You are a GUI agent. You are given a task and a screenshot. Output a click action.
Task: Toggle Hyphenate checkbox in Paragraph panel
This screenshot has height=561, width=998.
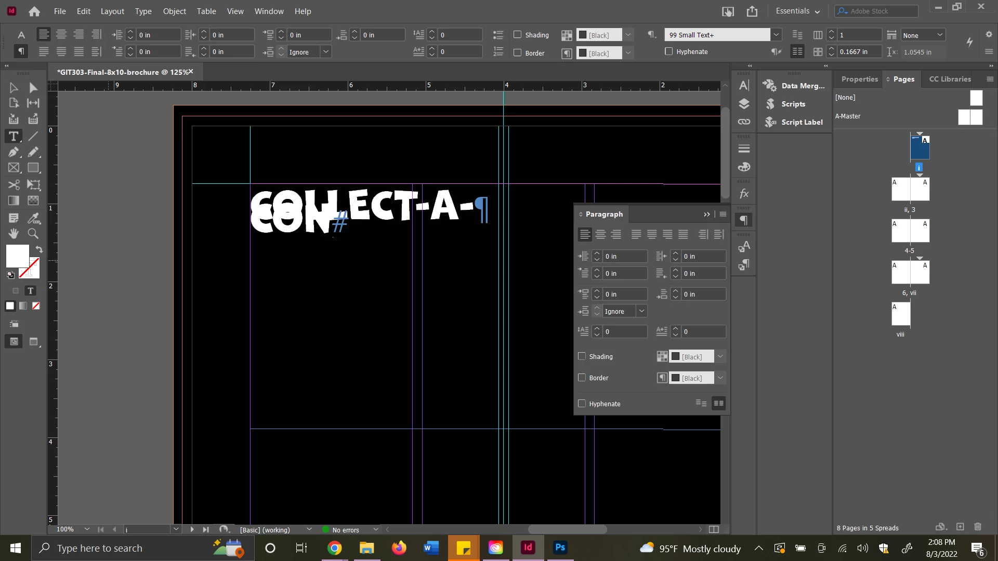[x=582, y=404]
